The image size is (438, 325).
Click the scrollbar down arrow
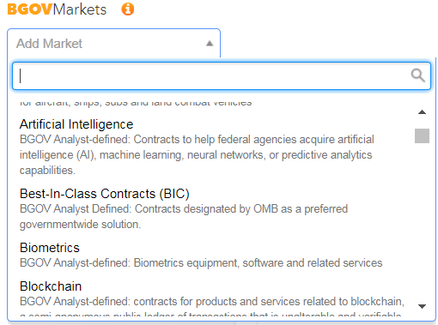(422, 306)
